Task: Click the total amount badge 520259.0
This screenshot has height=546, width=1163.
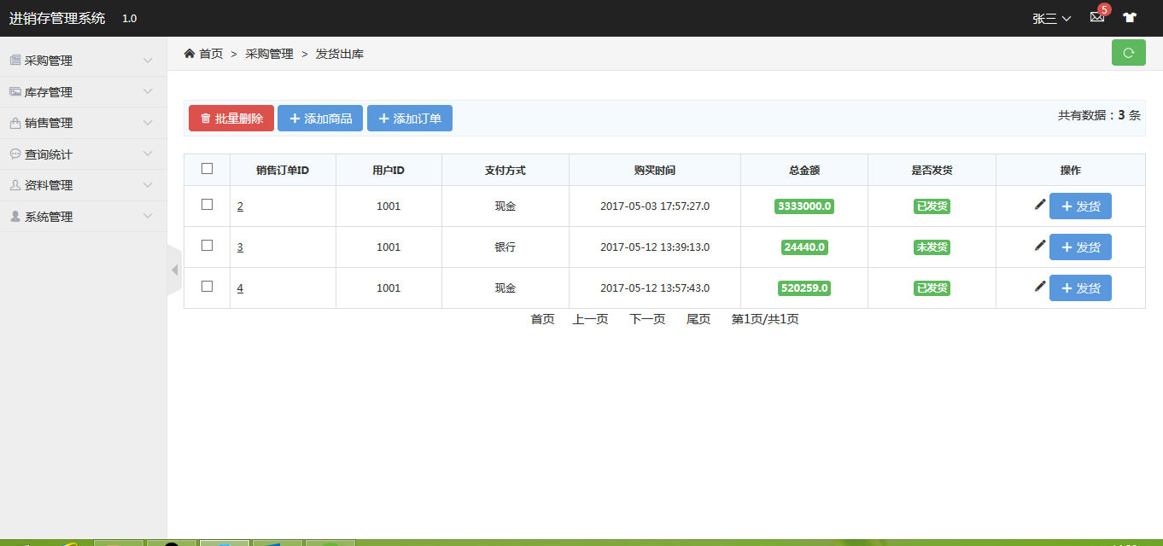Action: (x=804, y=288)
